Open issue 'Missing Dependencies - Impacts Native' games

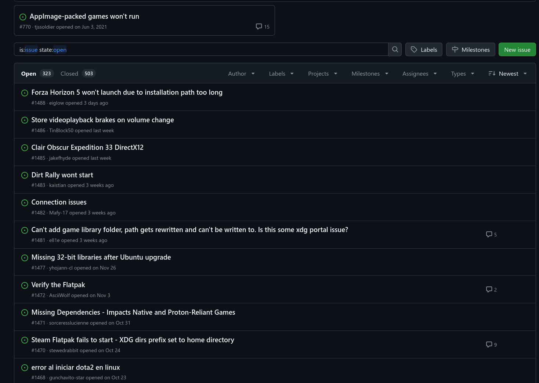coord(133,312)
